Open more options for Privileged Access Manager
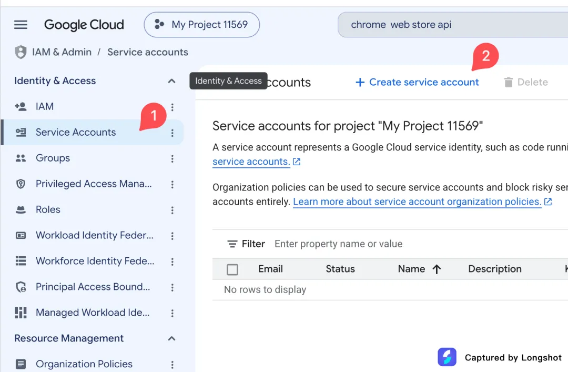Image resolution: width=568 pixels, height=372 pixels. click(x=173, y=184)
